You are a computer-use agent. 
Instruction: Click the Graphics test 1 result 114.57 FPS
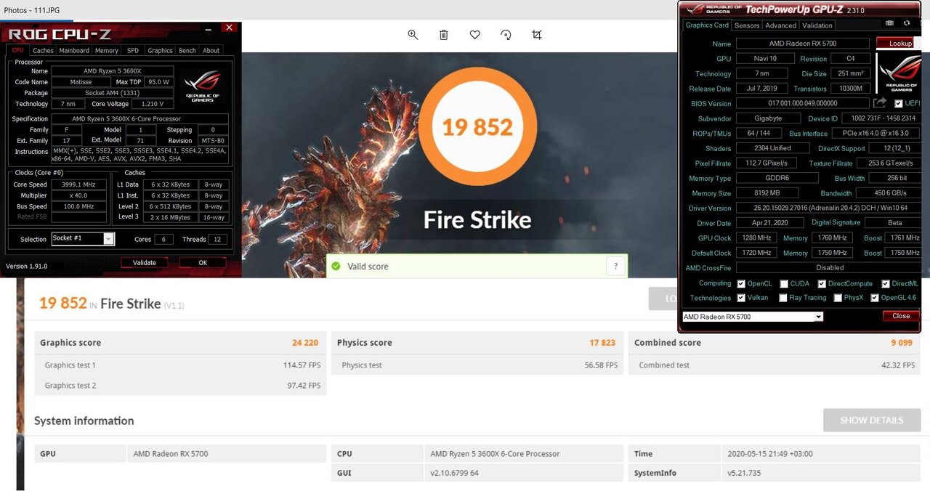[x=302, y=365]
